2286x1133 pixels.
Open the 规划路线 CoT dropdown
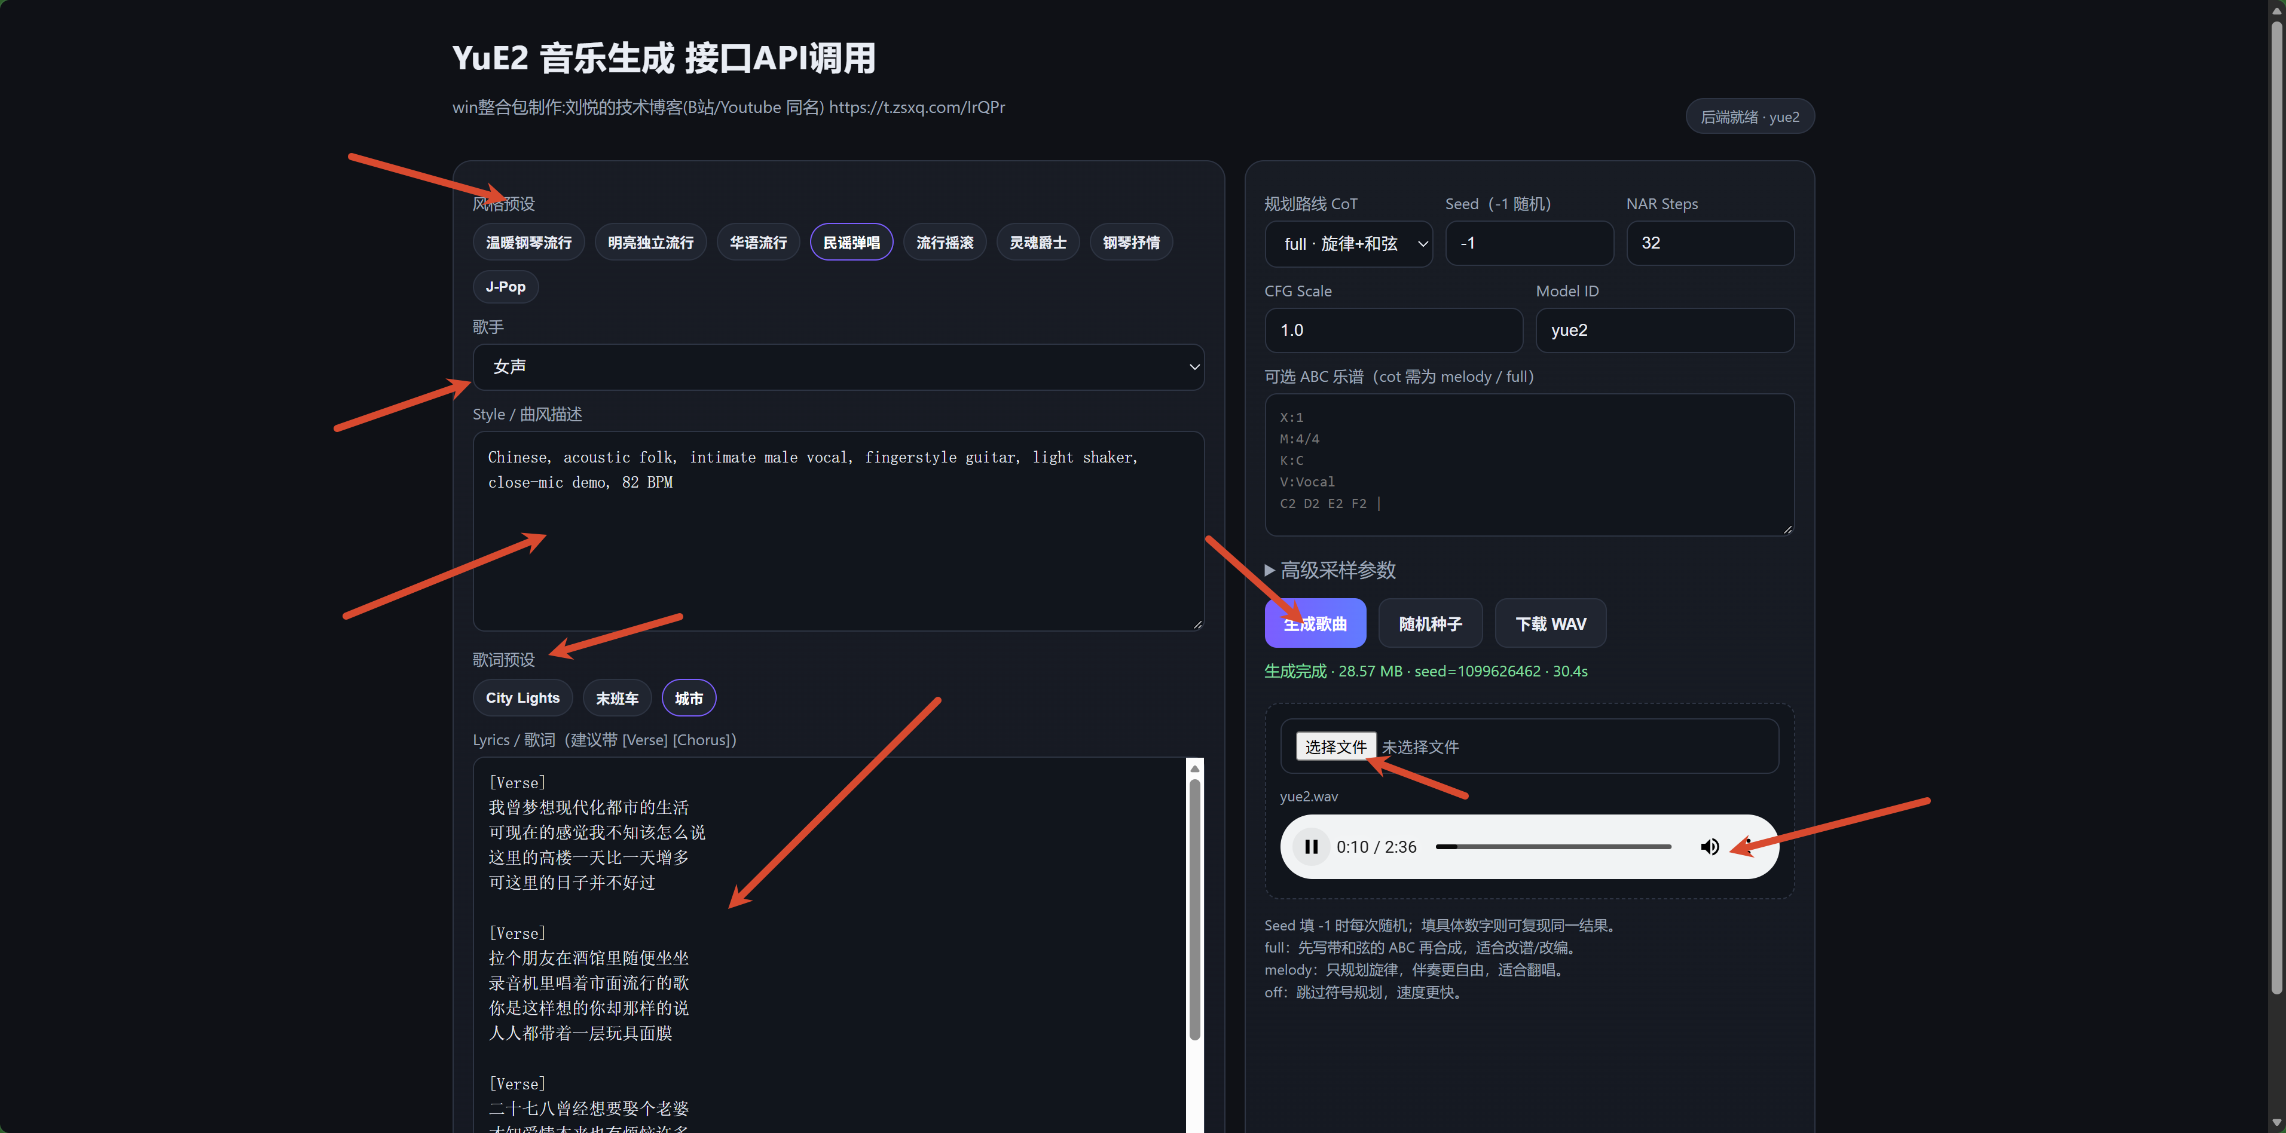click(1348, 243)
